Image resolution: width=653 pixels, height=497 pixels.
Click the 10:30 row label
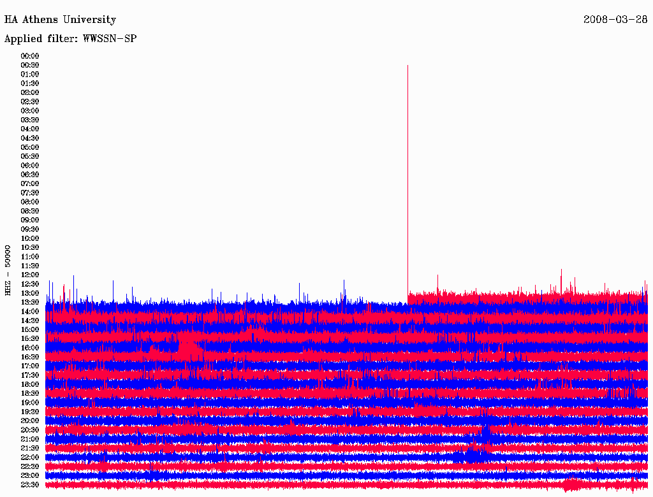coord(30,248)
